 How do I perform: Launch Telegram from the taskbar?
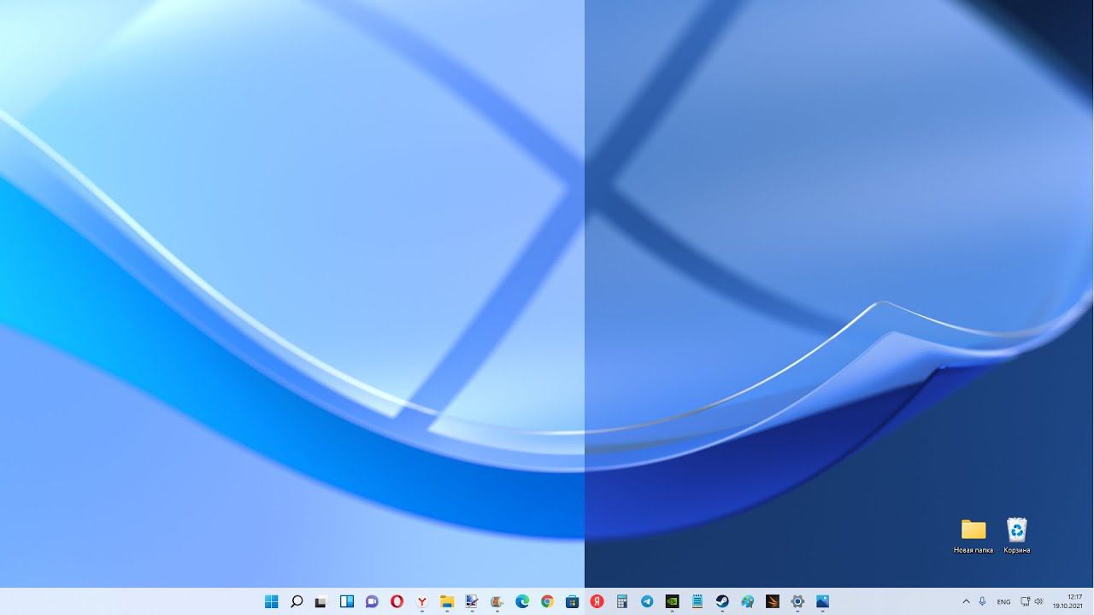pos(647,601)
